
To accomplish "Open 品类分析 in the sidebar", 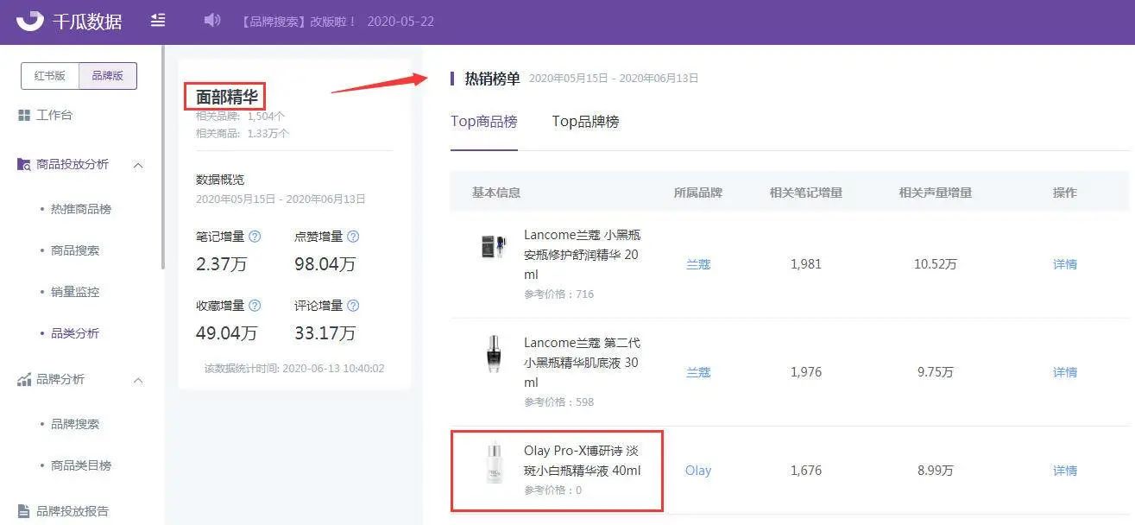I will click(75, 333).
